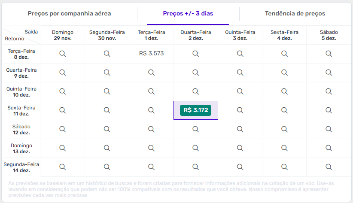
Task: Search price for Dec 5 departure, Dec 14 return
Action: (x=329, y=167)
